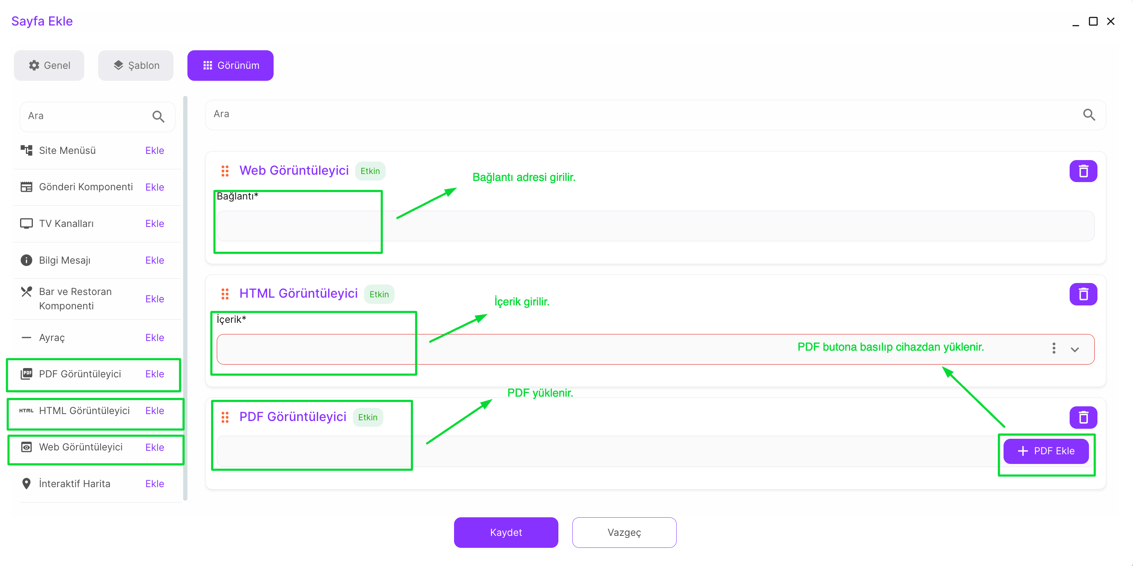
Task: Toggle the Etkin badge on HTML Görüntüleyici
Action: point(379,295)
